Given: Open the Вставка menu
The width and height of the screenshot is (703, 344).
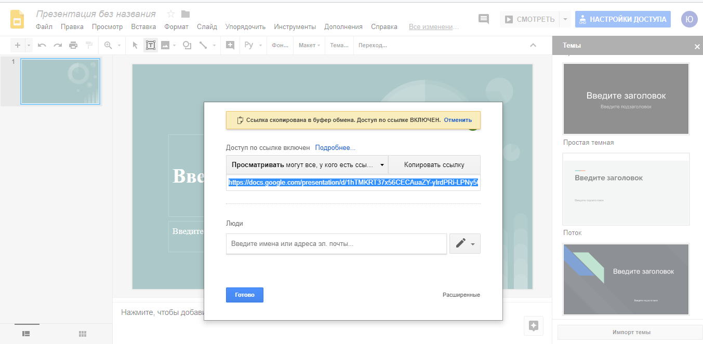Looking at the screenshot, I should [143, 26].
